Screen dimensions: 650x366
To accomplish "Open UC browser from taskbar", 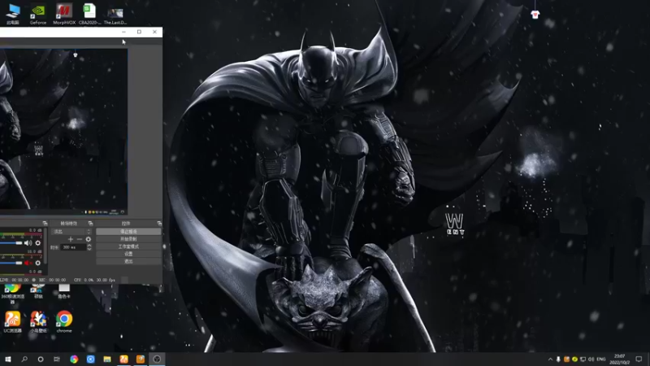I will click(123, 359).
